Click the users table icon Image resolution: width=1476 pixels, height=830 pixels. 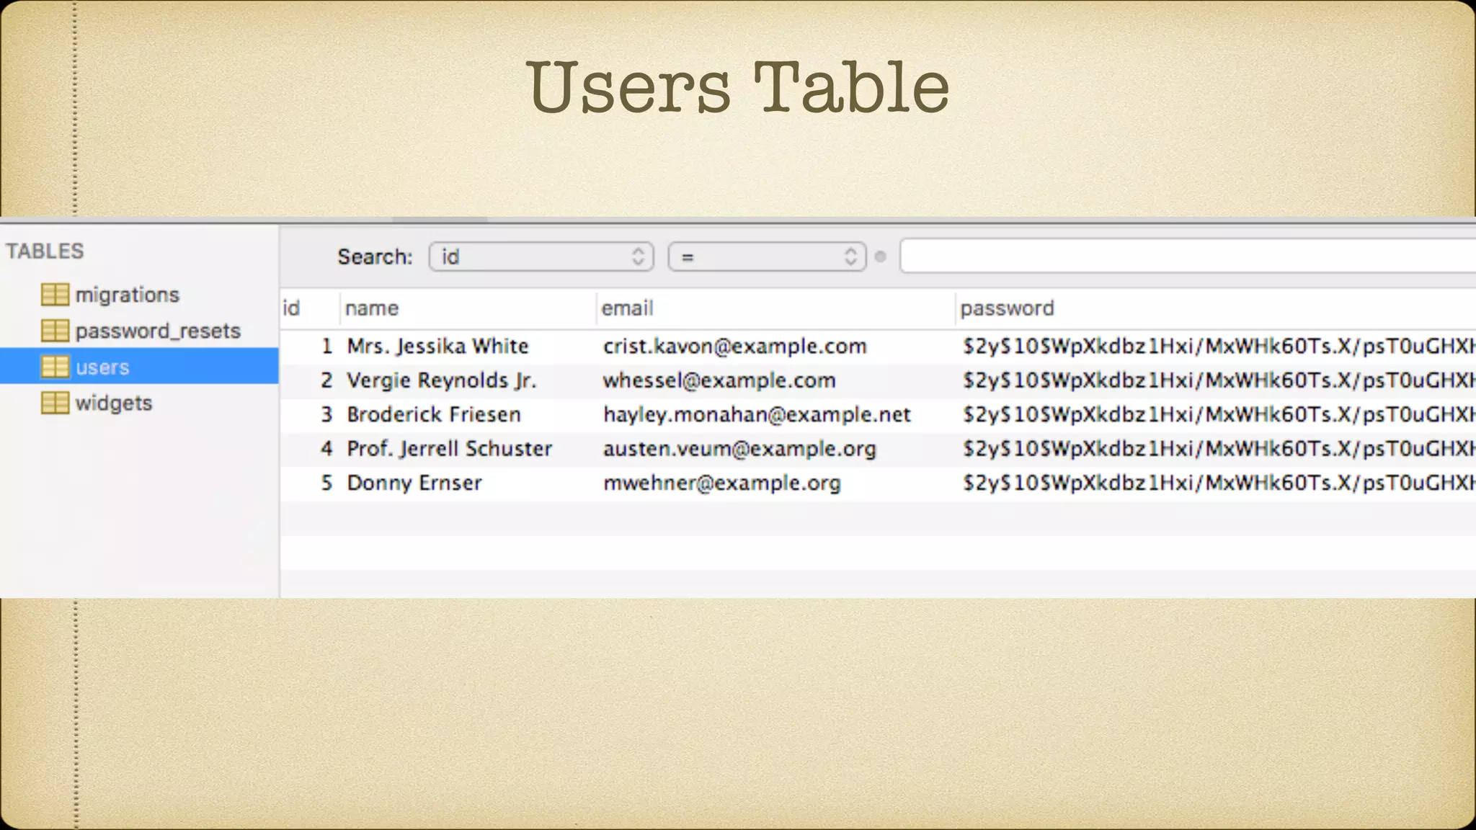click(x=55, y=367)
